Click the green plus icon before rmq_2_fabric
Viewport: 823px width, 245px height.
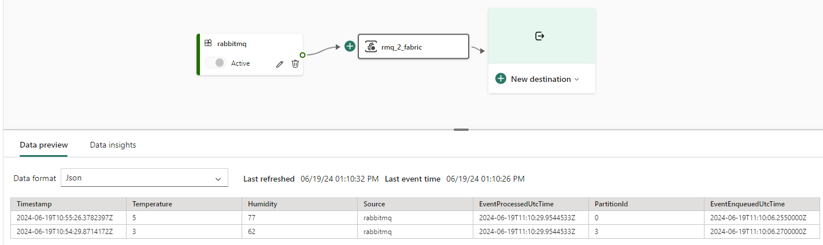(350, 46)
